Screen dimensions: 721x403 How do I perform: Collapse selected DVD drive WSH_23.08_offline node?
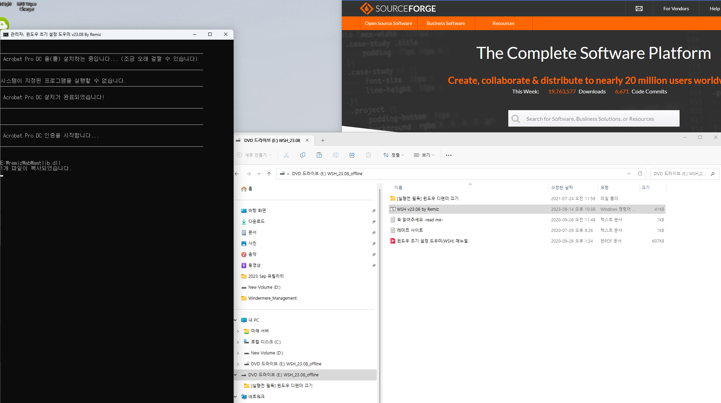[x=235, y=375]
